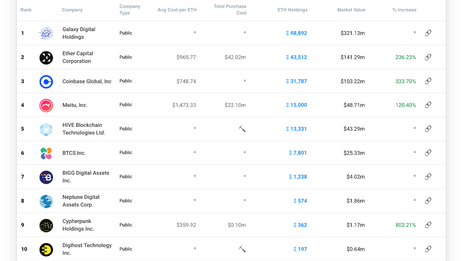Open the Digihost Technology source link icon
Screen dimensions: 465x261
coord(428,249)
